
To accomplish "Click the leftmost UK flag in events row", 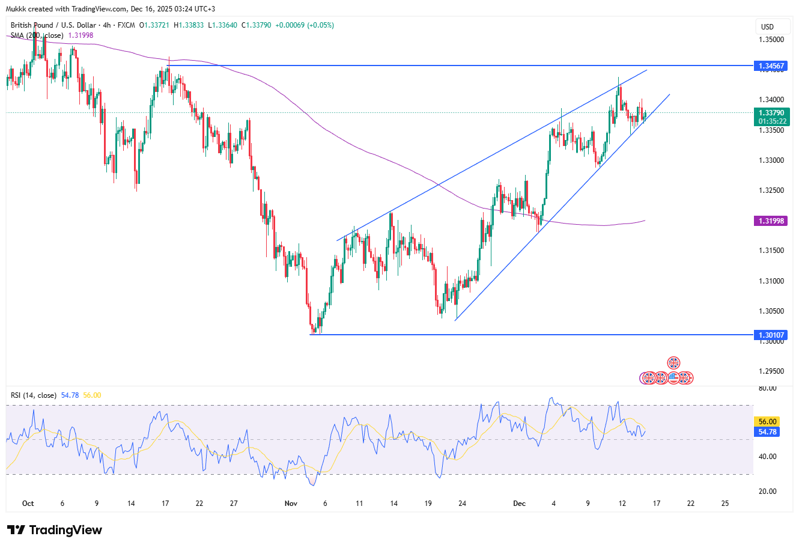I will pyautogui.click(x=648, y=378).
